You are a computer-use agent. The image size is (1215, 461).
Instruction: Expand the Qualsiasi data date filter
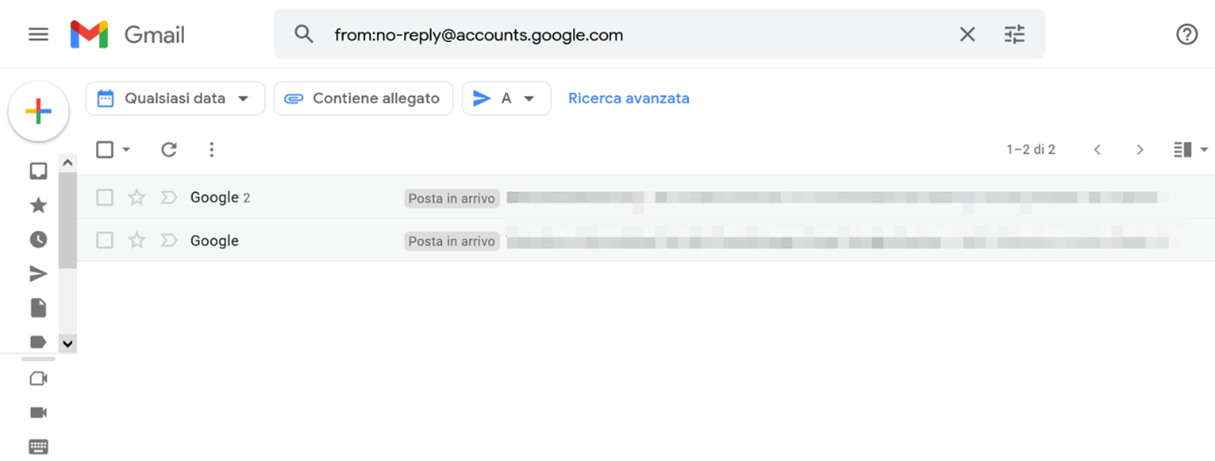[x=175, y=98]
